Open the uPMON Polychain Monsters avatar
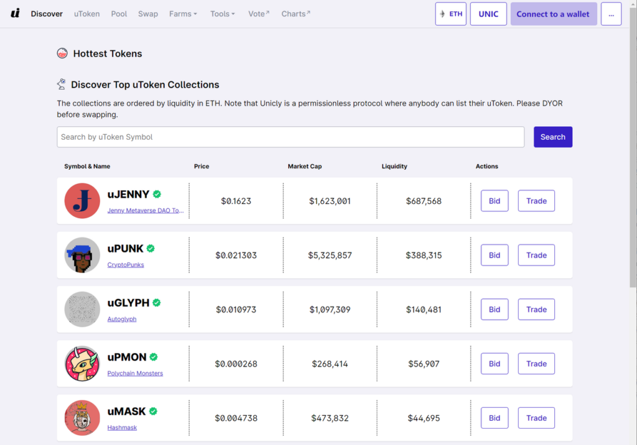Screen dimensions: 637x445 pyautogui.click(x=82, y=364)
